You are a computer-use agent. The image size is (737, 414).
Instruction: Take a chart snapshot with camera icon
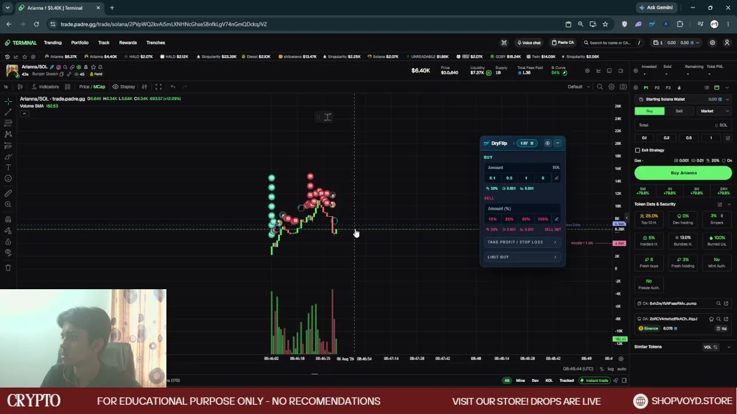click(623, 87)
